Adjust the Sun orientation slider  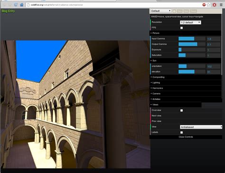192,66
